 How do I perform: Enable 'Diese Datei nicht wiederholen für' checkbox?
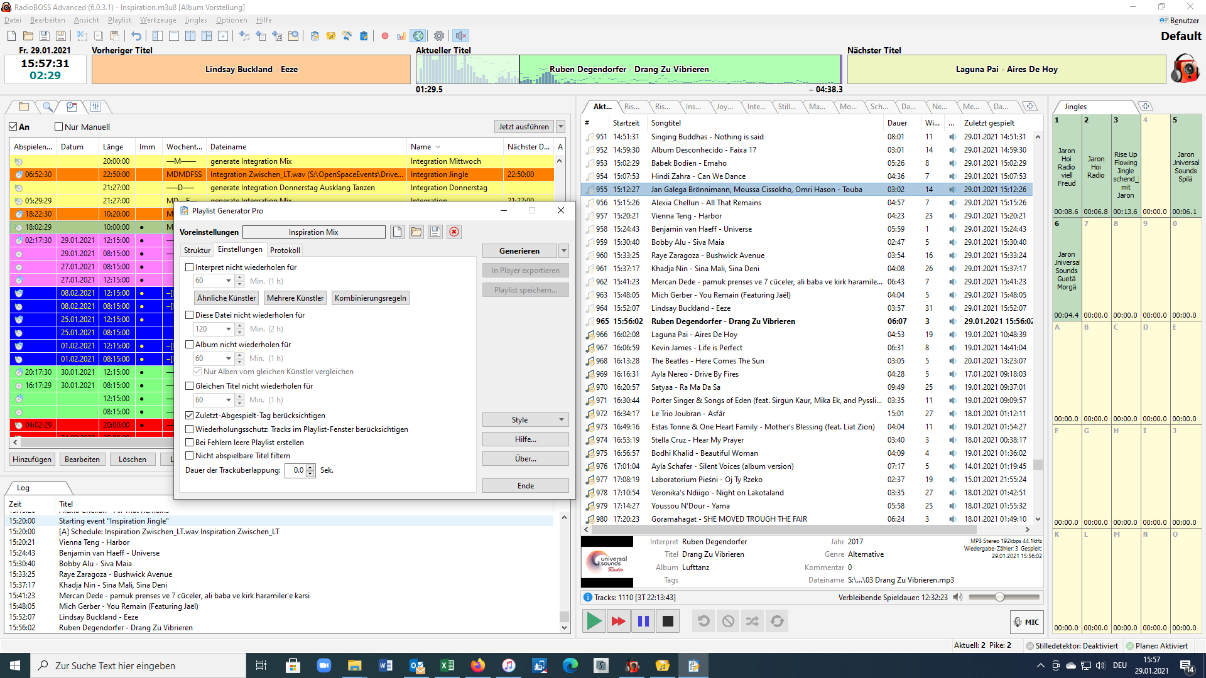189,315
